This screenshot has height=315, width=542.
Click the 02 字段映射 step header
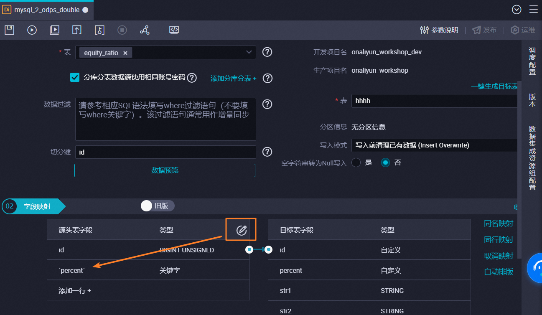click(x=33, y=206)
